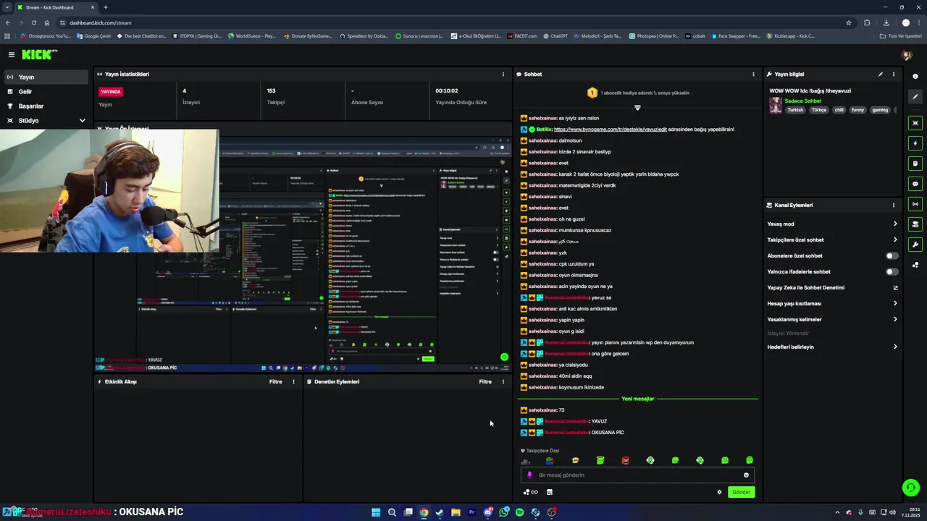Toggle Abonelere özel sohbet switch

(x=892, y=255)
